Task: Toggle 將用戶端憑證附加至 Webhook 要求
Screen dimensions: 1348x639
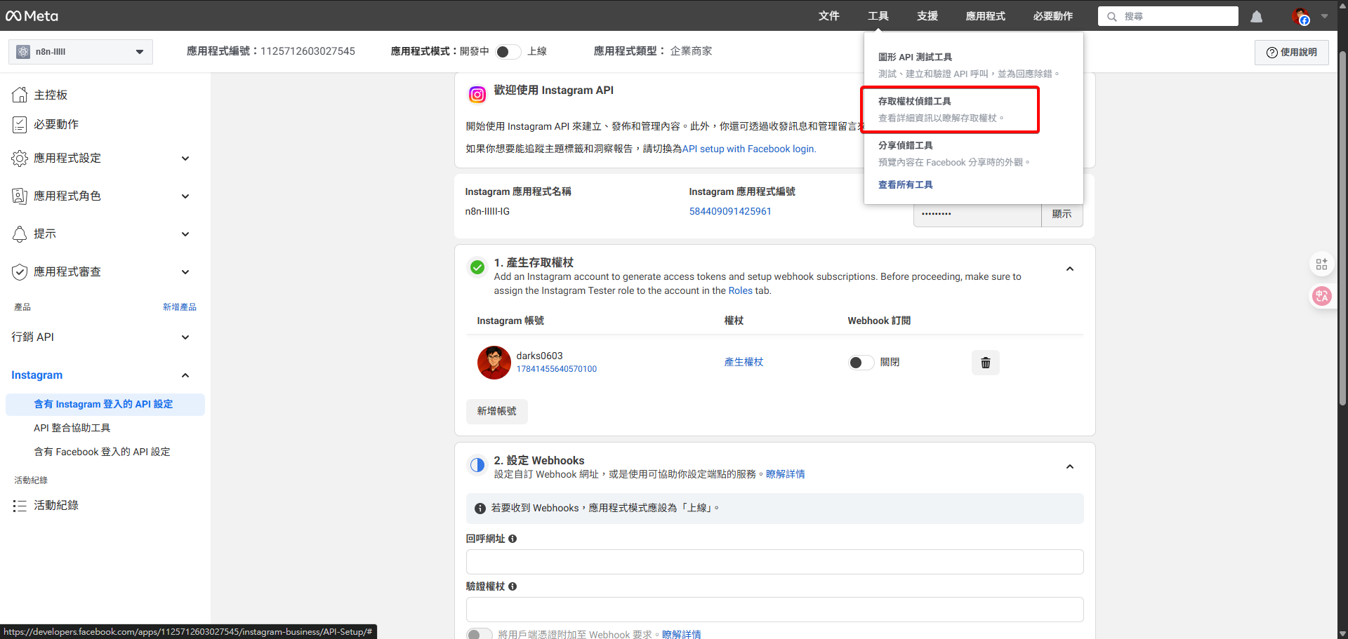Action: pos(480,633)
